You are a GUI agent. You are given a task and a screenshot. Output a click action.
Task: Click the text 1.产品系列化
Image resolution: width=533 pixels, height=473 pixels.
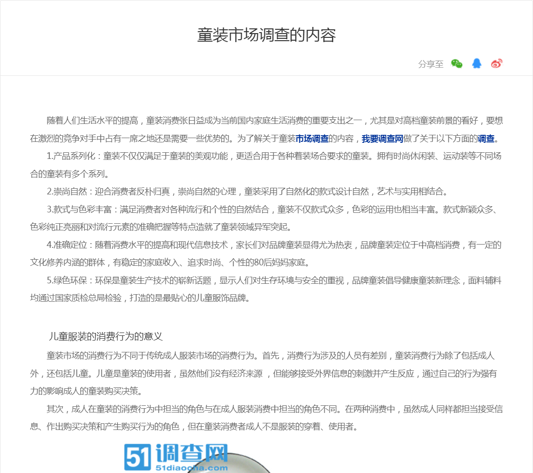click(71, 156)
